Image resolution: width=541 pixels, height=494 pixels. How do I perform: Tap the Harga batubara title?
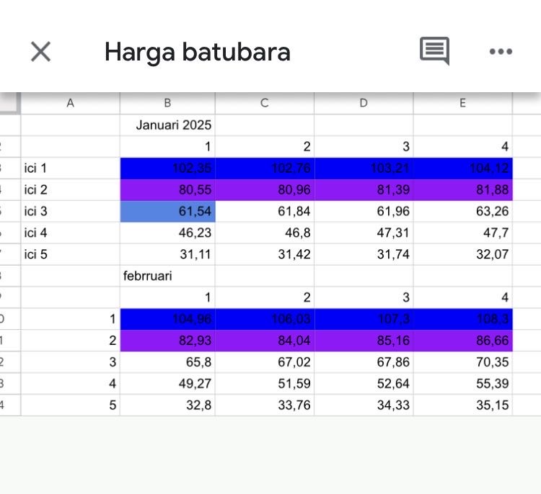[x=197, y=52]
